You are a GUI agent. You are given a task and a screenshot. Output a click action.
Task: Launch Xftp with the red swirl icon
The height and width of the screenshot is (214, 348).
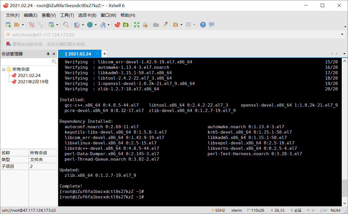117,25
